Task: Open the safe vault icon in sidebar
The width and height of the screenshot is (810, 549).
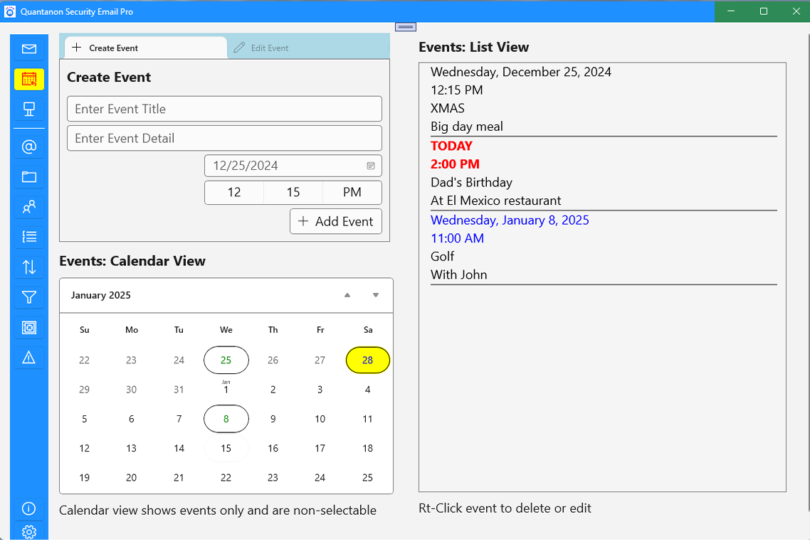Action: point(29,327)
